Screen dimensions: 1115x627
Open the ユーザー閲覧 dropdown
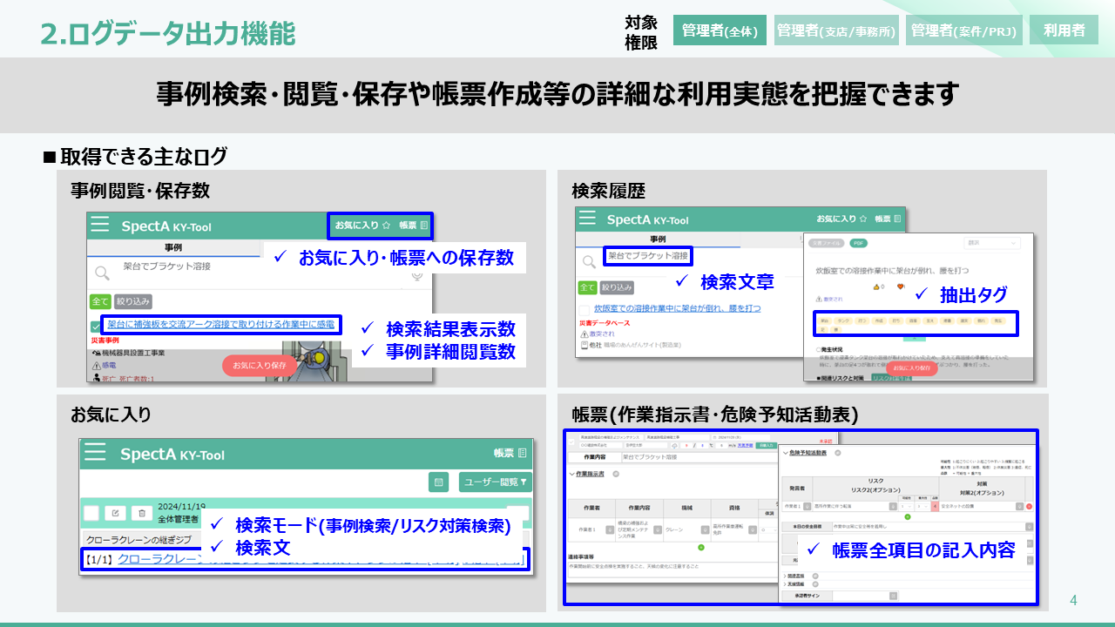coord(495,482)
